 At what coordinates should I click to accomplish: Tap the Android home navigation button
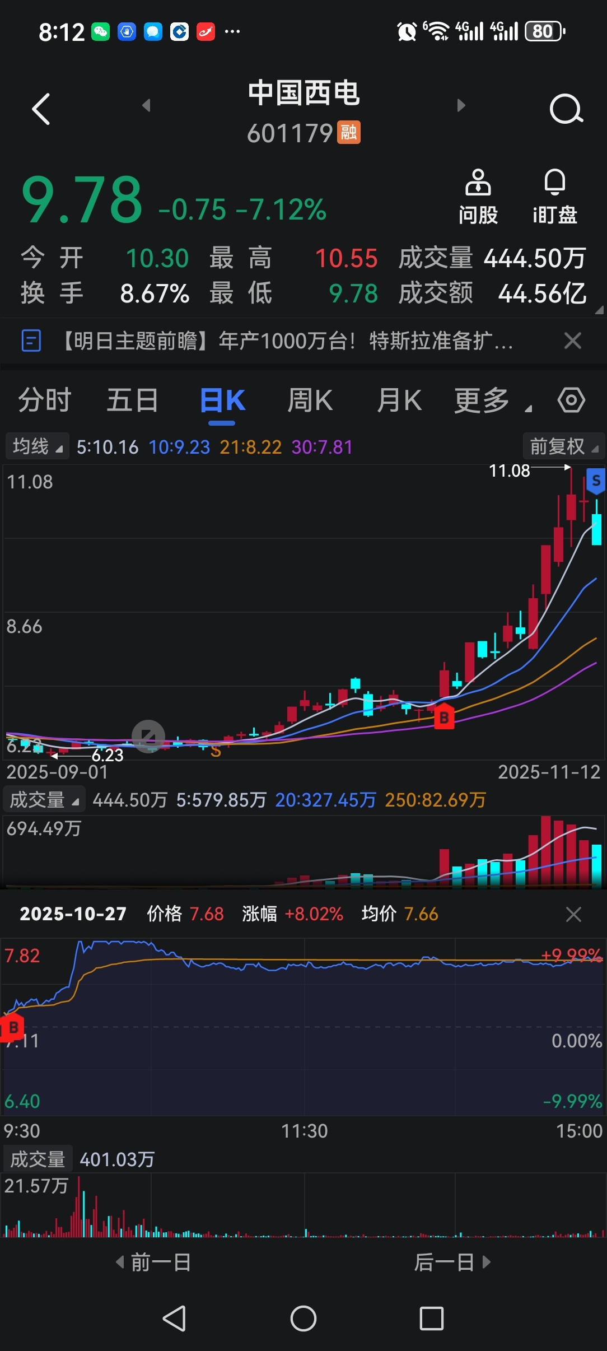[x=303, y=1319]
